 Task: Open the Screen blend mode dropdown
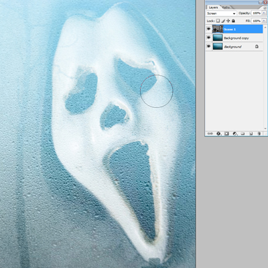221,13
